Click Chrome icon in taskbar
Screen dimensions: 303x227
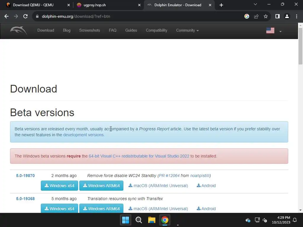pos(165,220)
